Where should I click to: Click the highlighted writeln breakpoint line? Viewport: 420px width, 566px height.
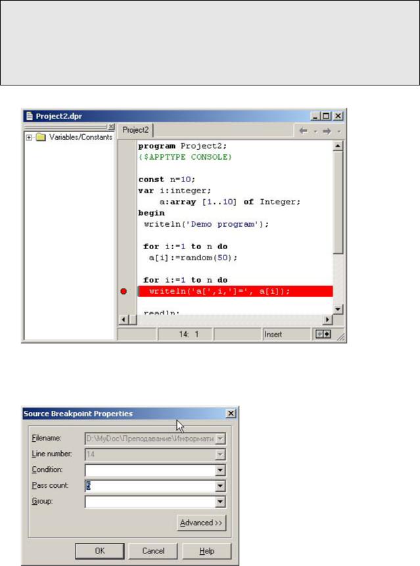coord(235,291)
